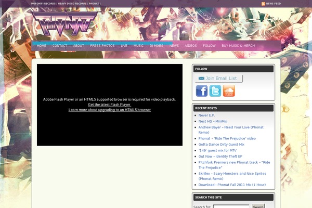The height and width of the screenshot is (208, 312).
Task: Click the black video player area
Action: (x=110, y=105)
